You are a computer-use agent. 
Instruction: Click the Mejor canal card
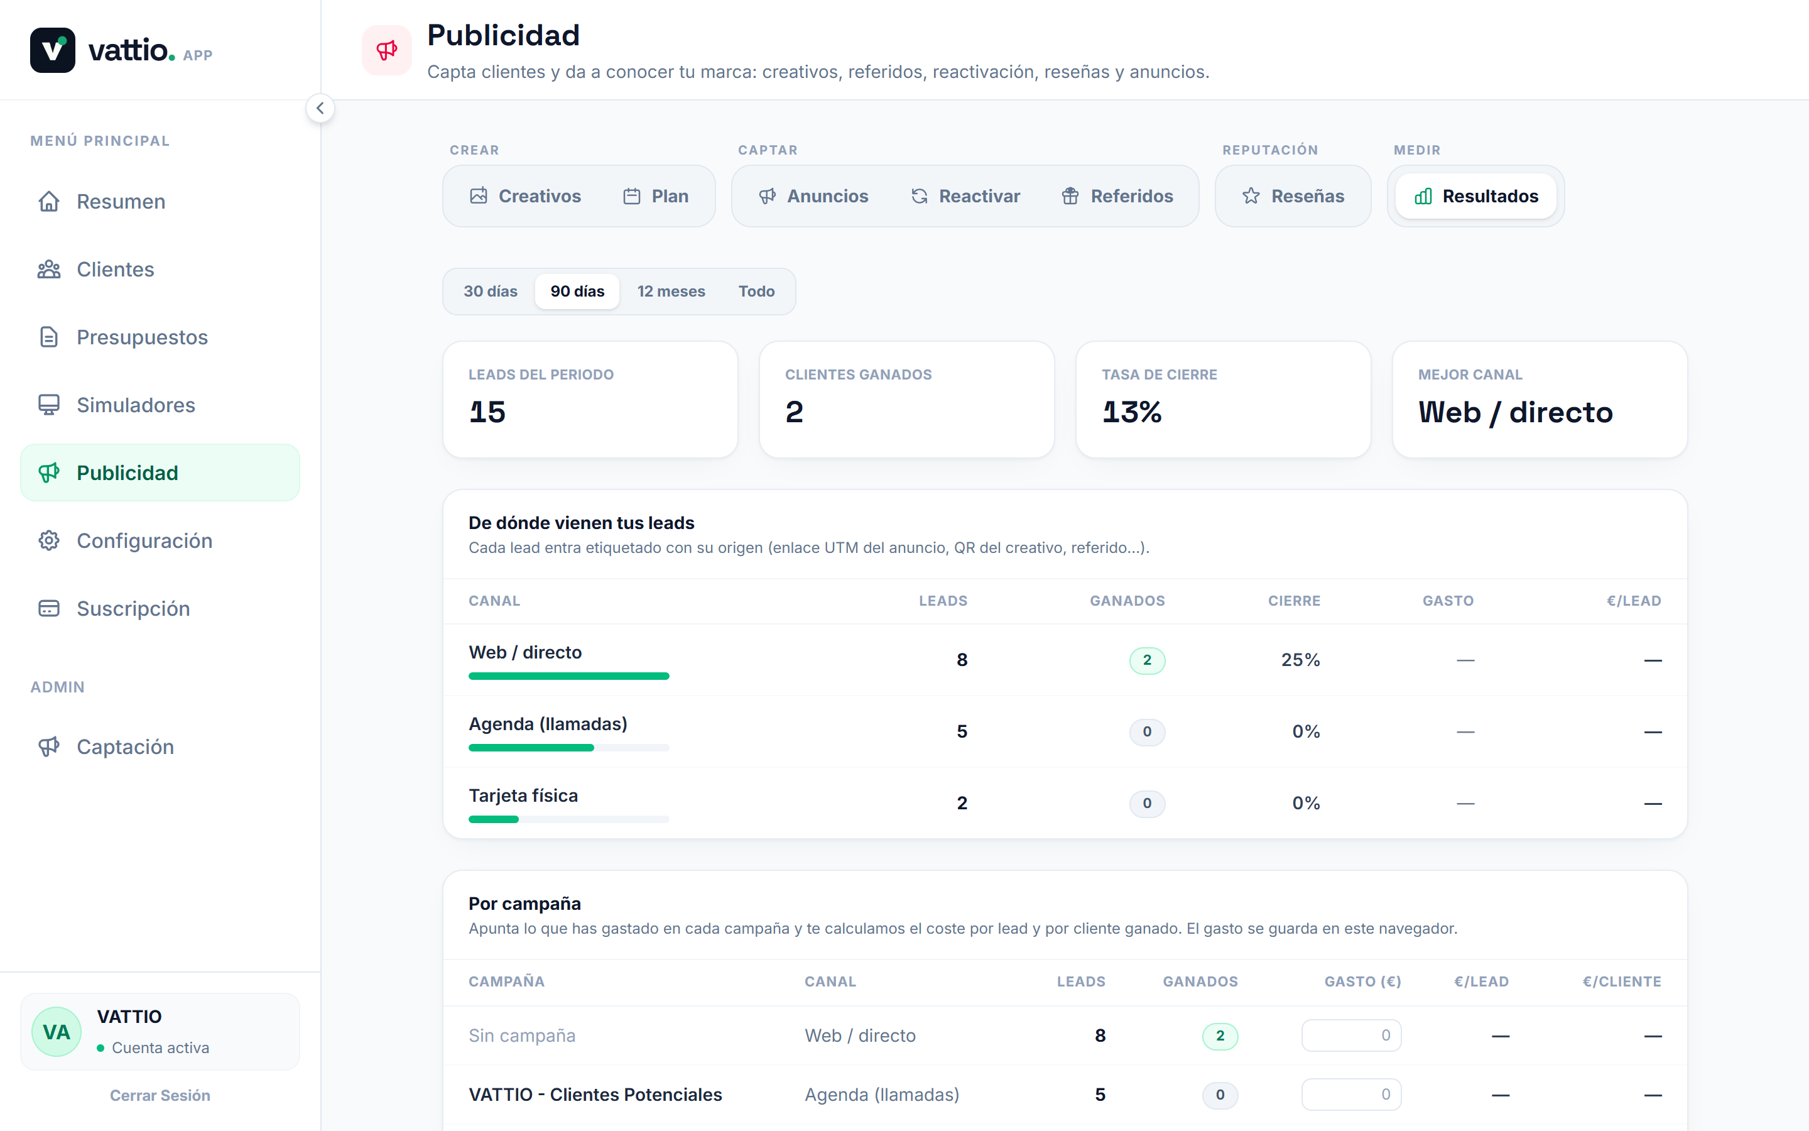(x=1540, y=400)
